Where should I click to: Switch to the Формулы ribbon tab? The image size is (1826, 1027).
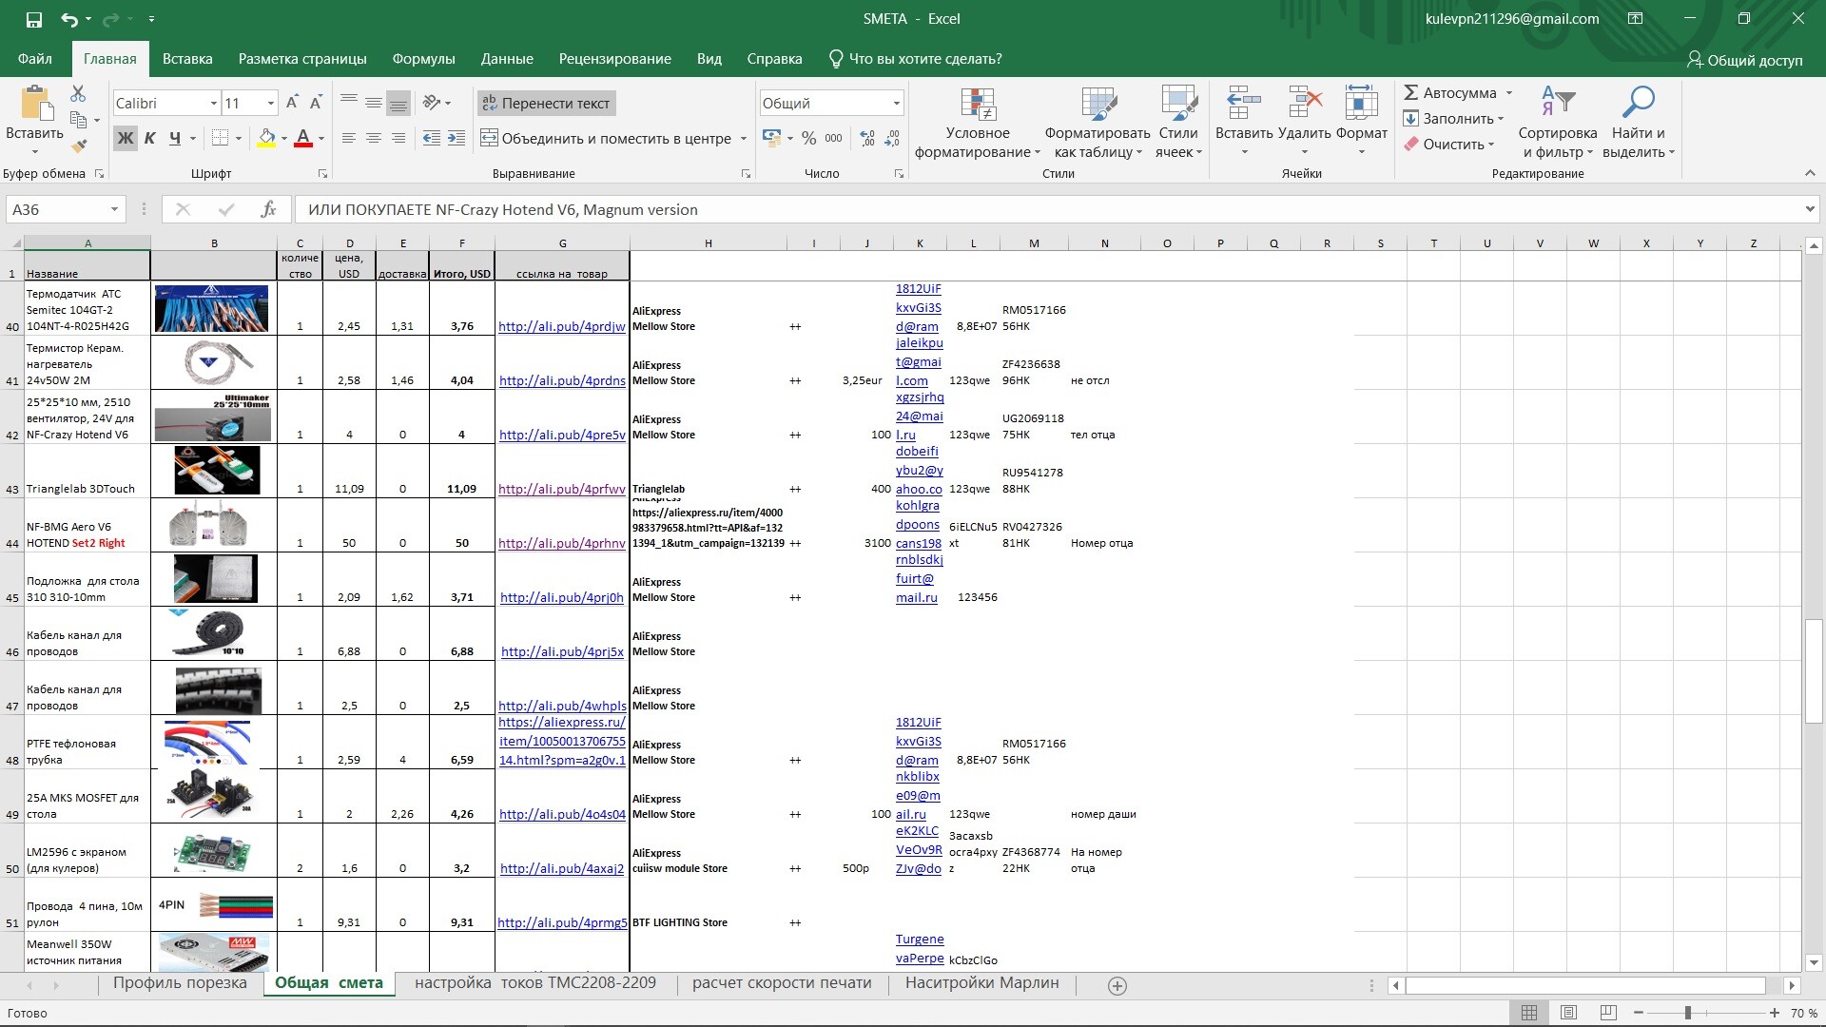pos(424,58)
